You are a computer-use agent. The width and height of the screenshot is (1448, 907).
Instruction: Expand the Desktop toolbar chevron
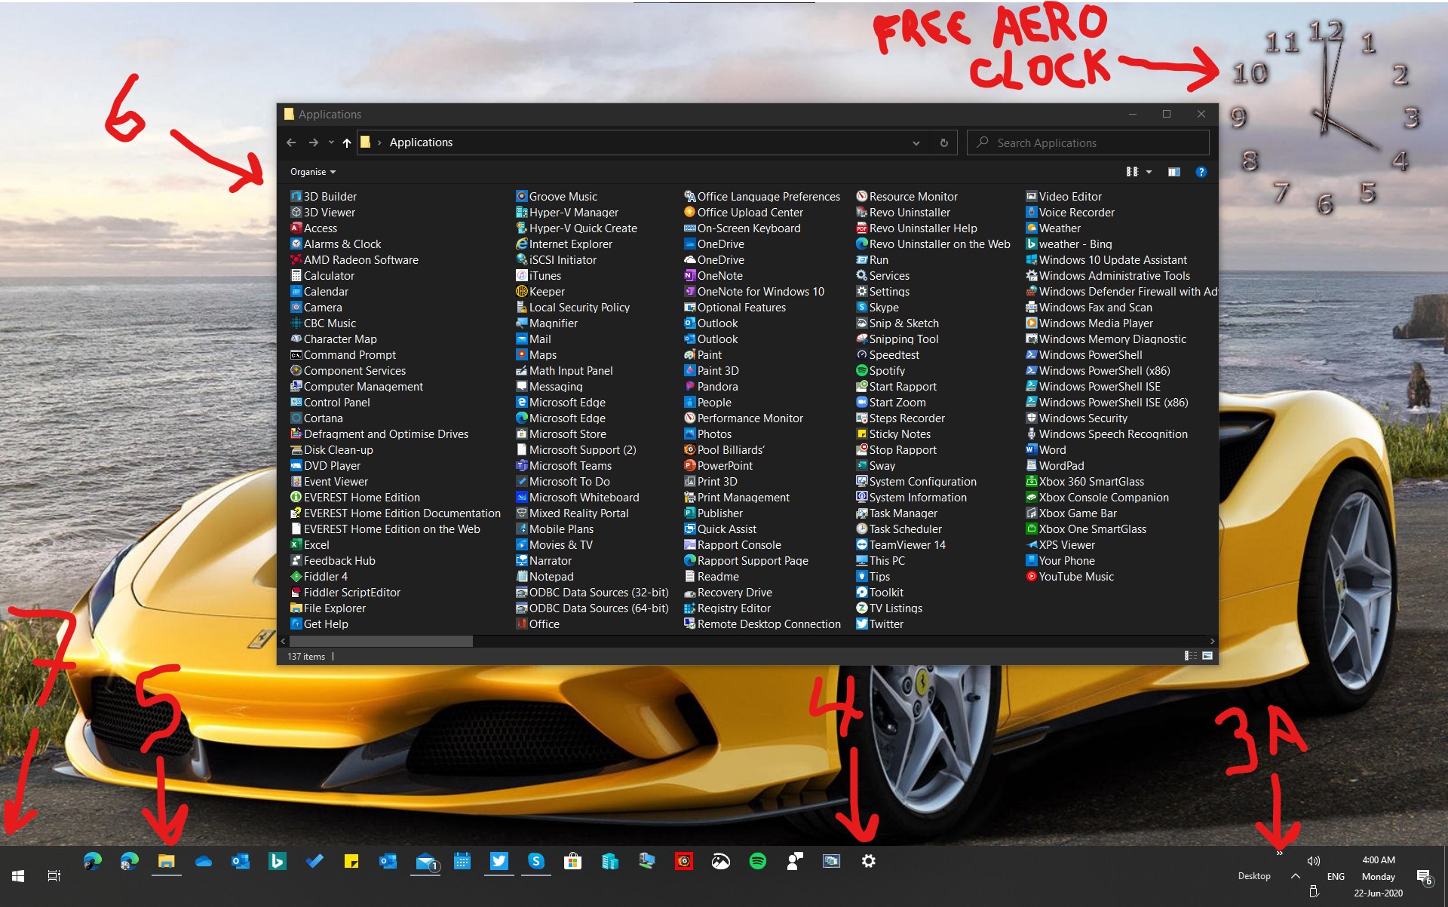click(x=1280, y=853)
